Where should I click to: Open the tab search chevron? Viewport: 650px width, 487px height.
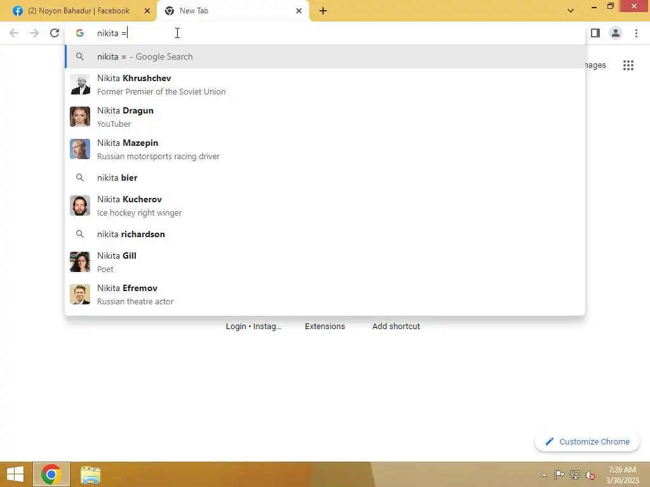pos(571,11)
